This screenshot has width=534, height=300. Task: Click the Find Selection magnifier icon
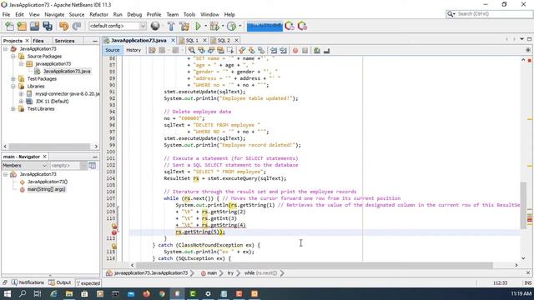(192, 50)
